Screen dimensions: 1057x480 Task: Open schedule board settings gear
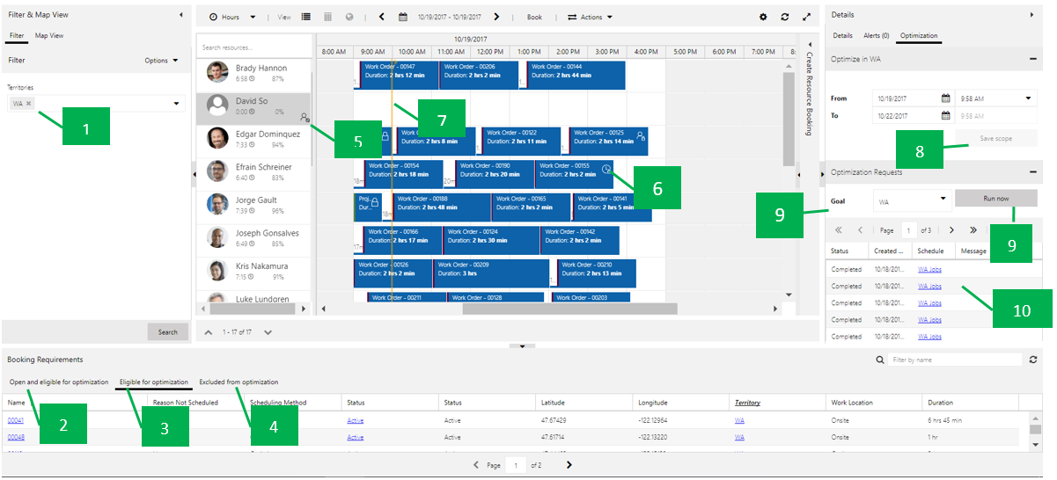point(763,17)
